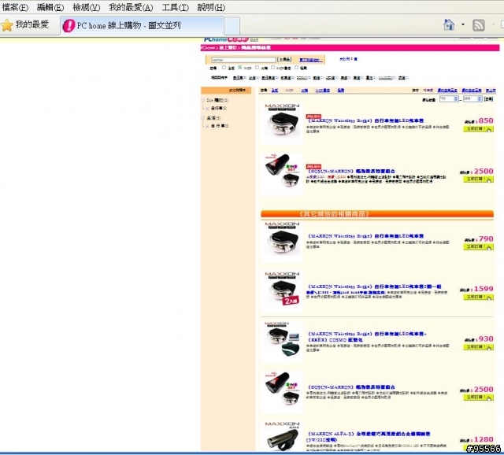Open a new blank browser tab

(232, 26)
